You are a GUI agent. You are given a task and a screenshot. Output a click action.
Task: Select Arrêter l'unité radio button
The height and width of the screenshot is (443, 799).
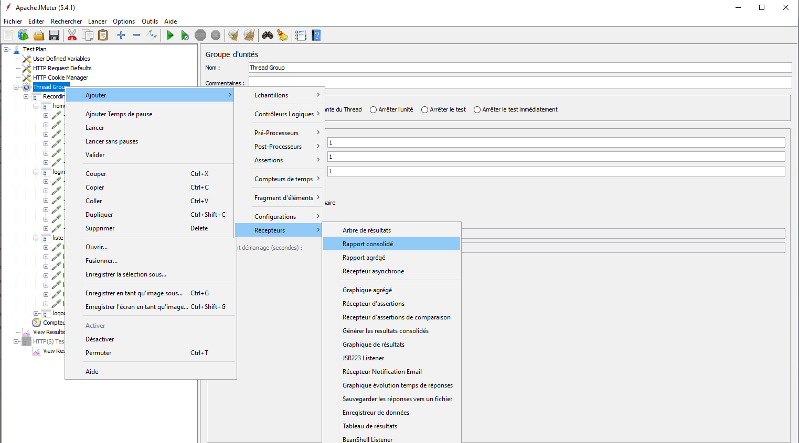tap(373, 109)
